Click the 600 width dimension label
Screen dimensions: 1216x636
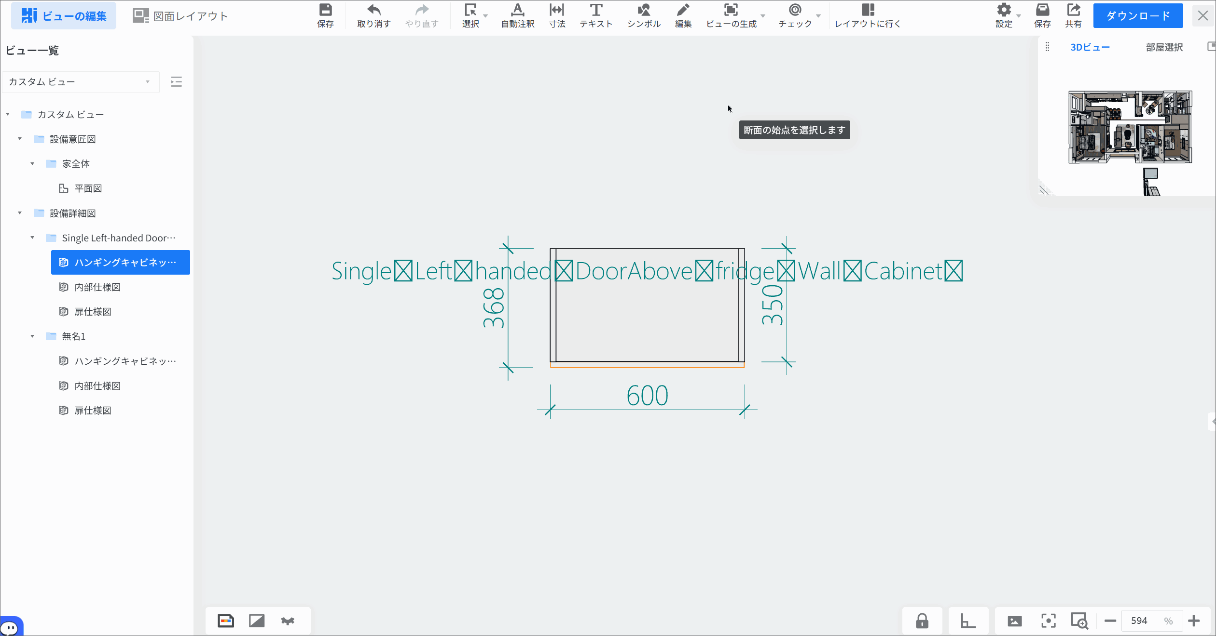point(647,396)
